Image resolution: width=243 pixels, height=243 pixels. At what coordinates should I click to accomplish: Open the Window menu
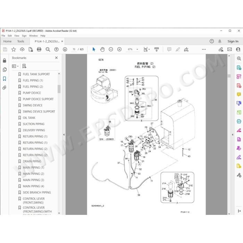33,36
